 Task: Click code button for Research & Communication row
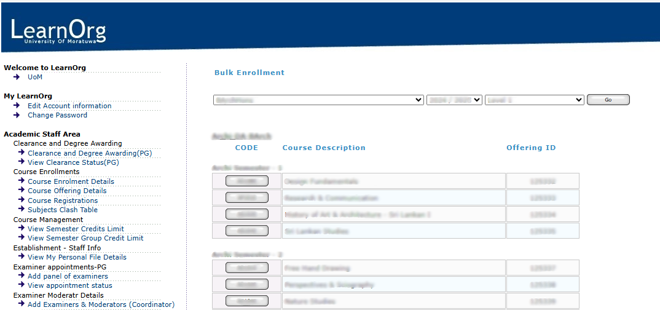(x=246, y=197)
